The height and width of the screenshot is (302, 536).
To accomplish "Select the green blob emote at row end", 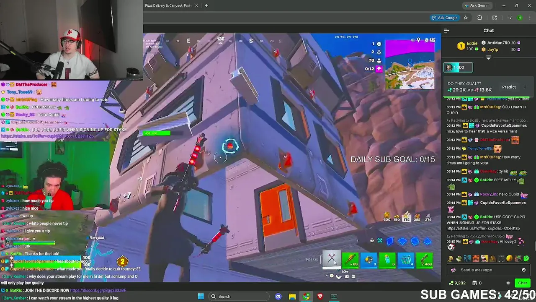I will 526,258.
